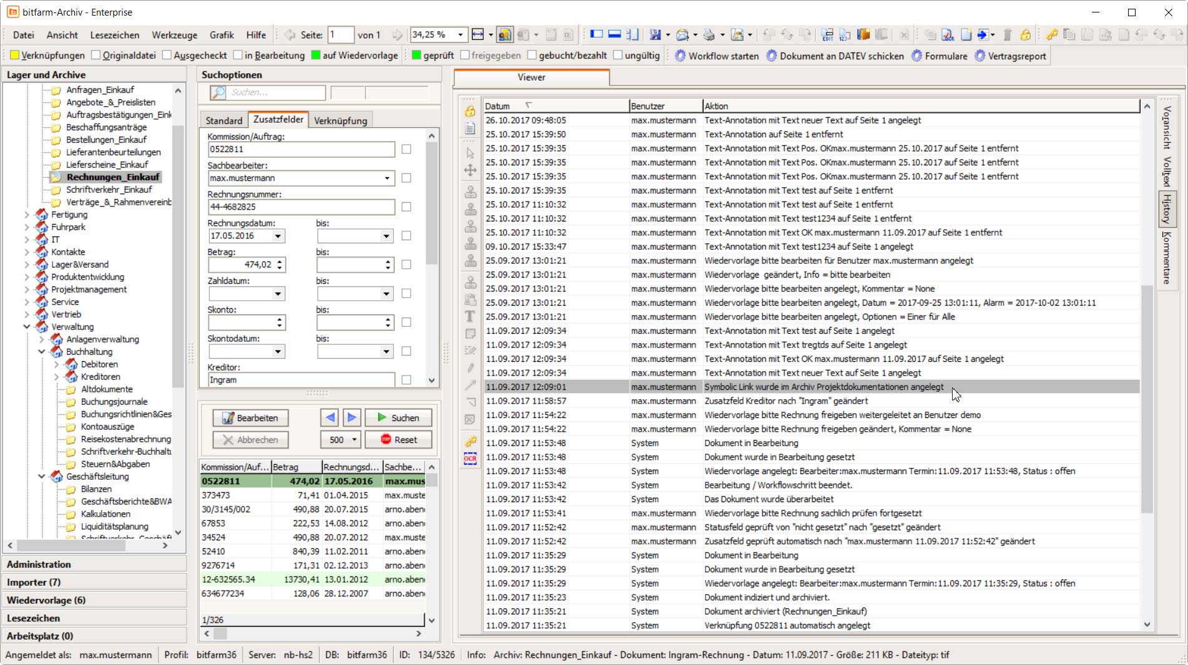The height and width of the screenshot is (665, 1188).
Task: Toggle the Verknüpfungen checkbox
Action: [x=15, y=56]
